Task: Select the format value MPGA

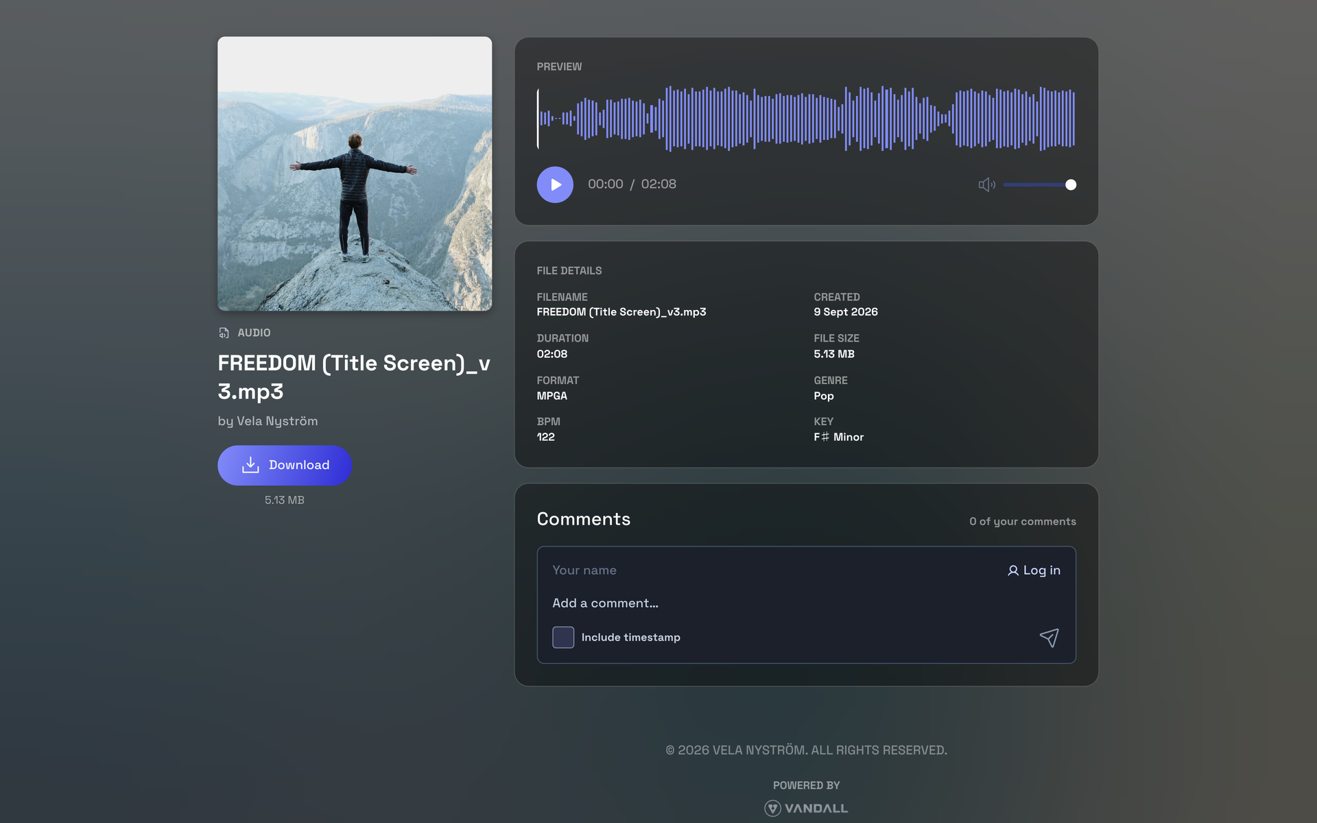Action: (x=551, y=396)
